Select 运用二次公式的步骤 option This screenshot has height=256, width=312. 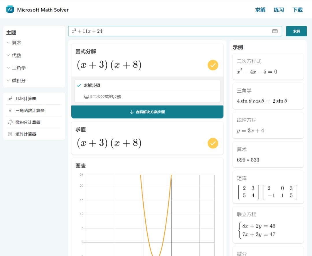[103, 97]
